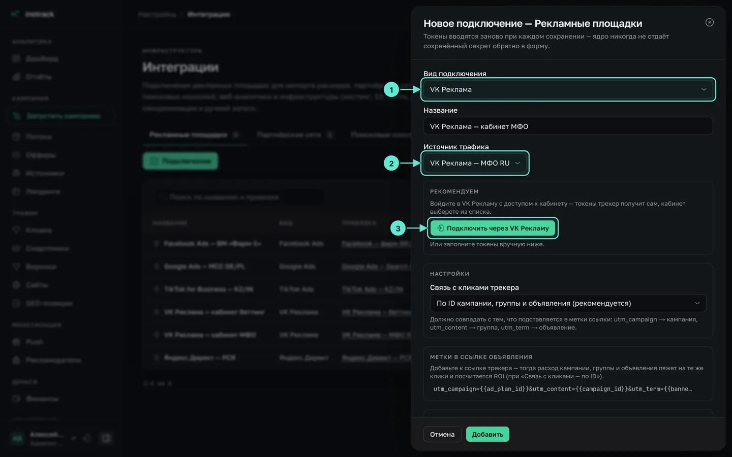
Task: Cancel with the Отмена button
Action: click(442, 434)
